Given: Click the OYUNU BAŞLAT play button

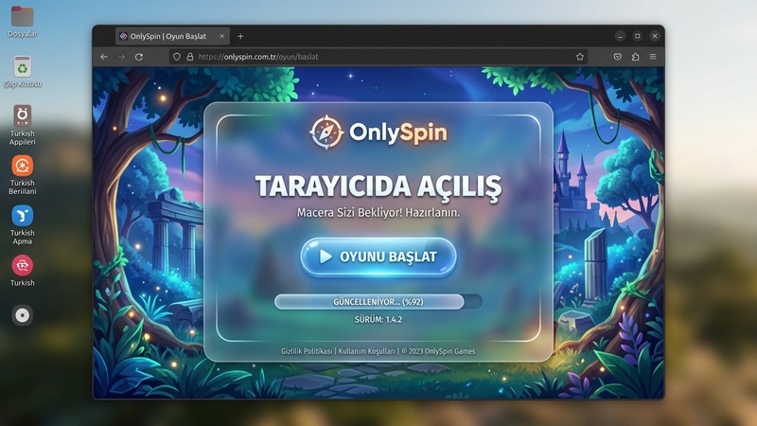Looking at the screenshot, I should pos(378,257).
